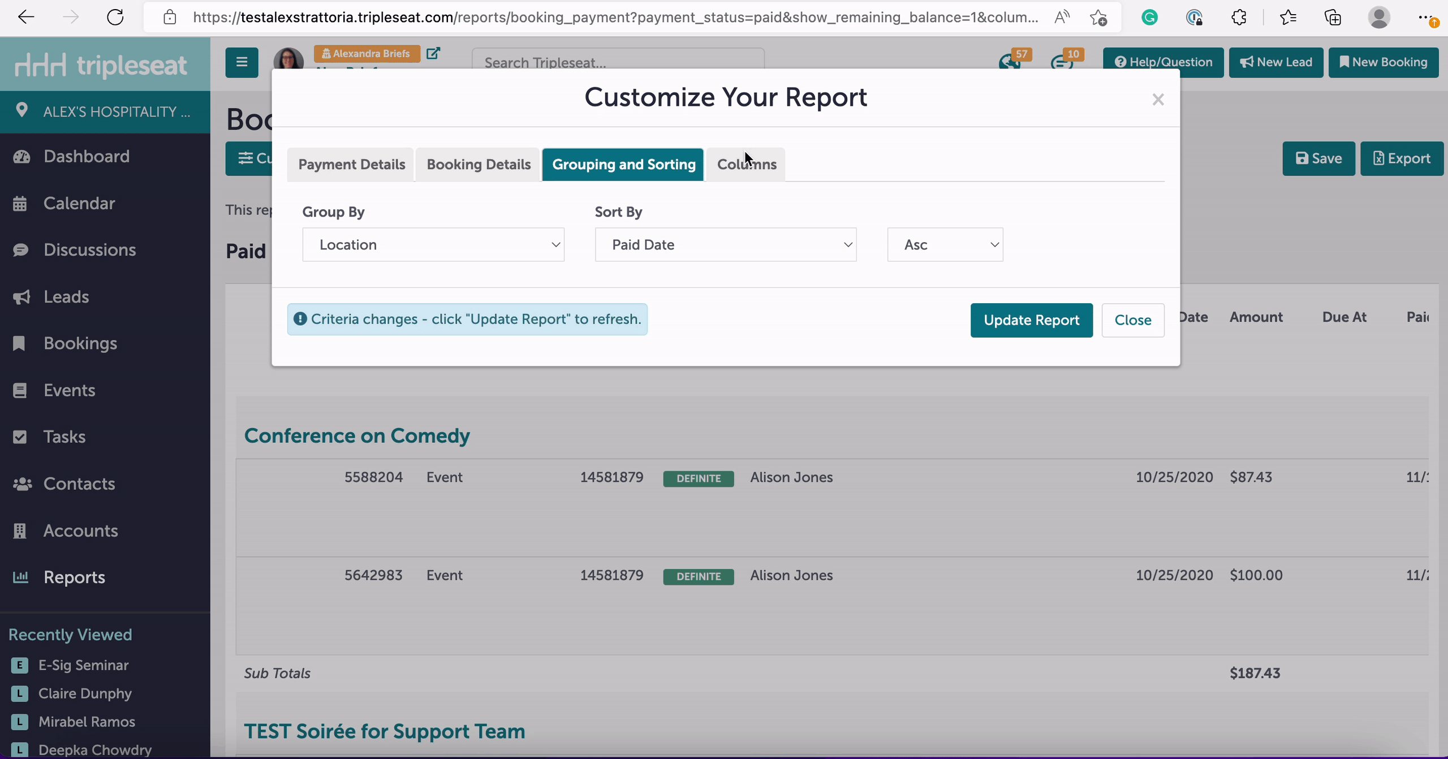Save the report with Save button

[1318, 158]
